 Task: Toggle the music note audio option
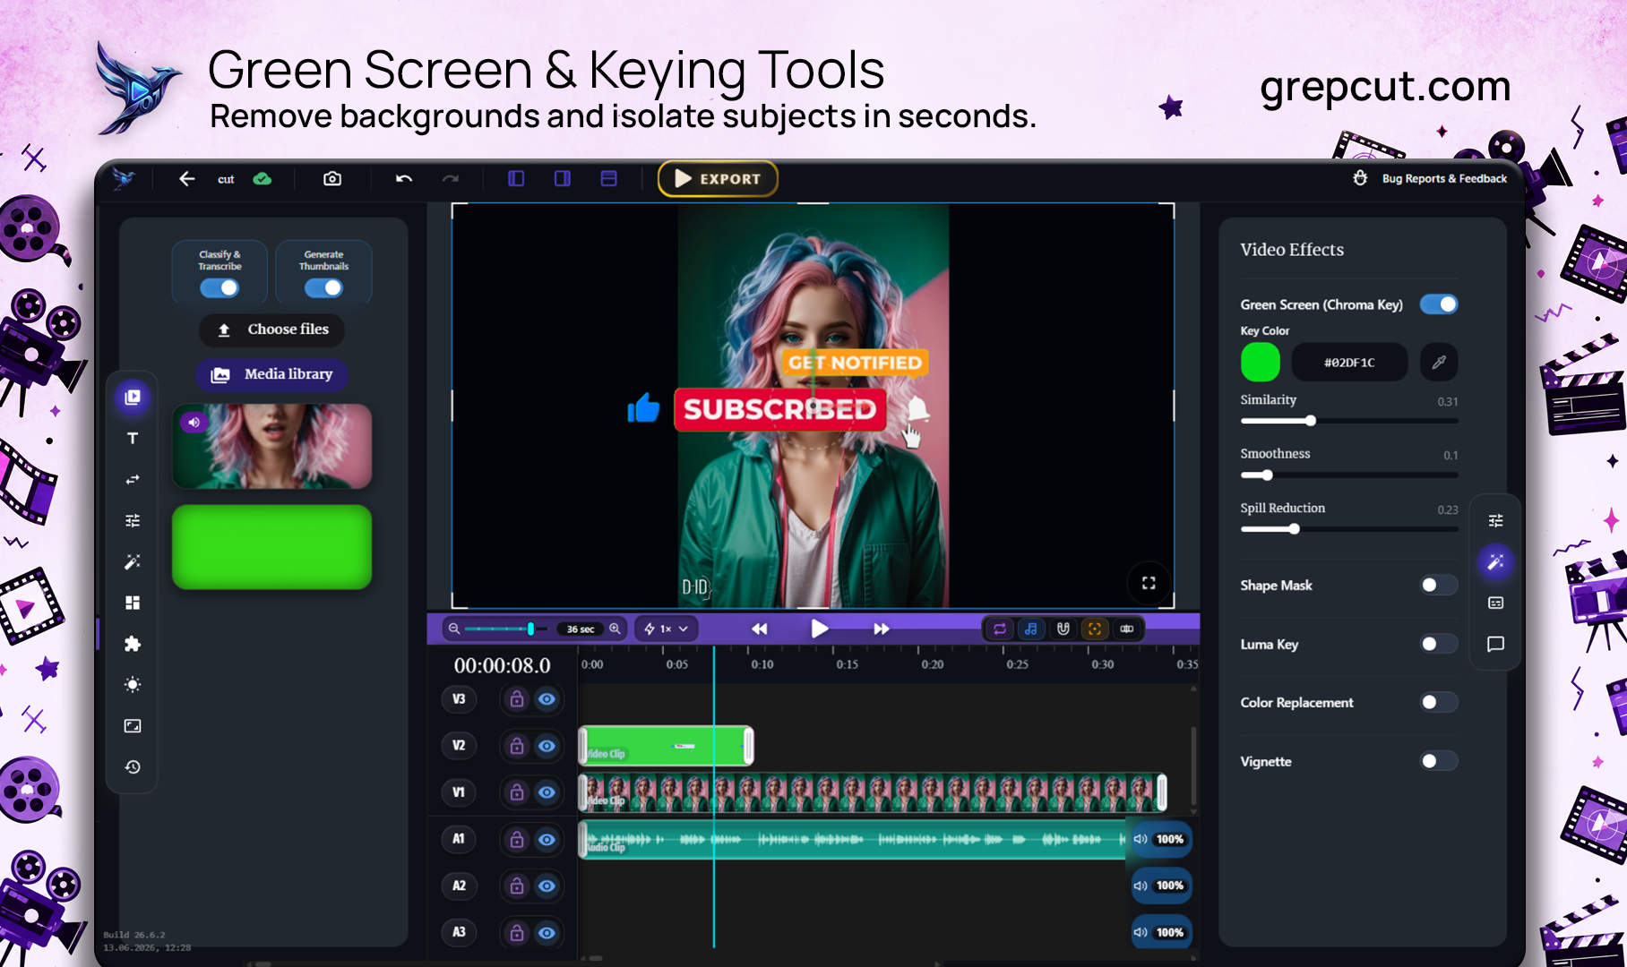[1031, 629]
